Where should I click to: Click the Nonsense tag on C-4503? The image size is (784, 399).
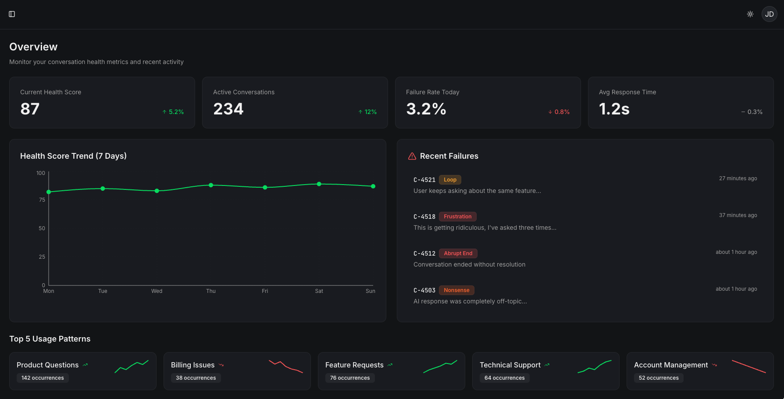pyautogui.click(x=456, y=290)
